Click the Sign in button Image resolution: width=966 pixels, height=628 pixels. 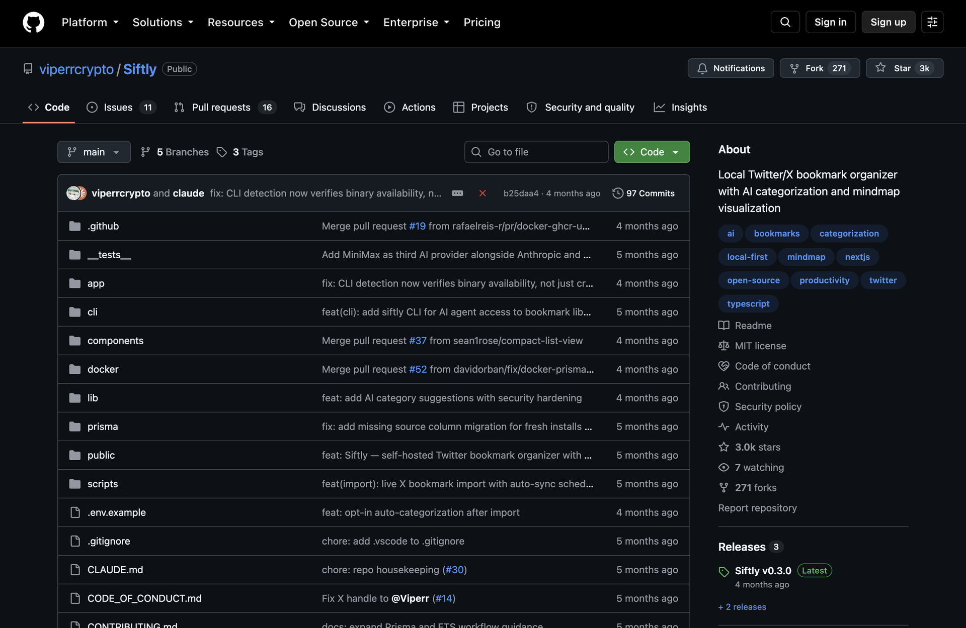point(830,22)
